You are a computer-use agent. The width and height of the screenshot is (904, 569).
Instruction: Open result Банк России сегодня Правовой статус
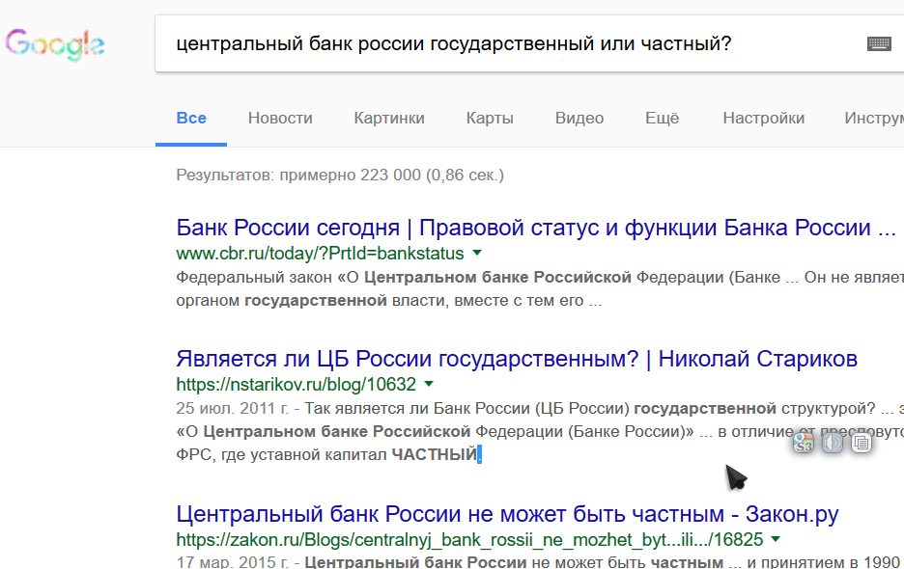pos(536,228)
